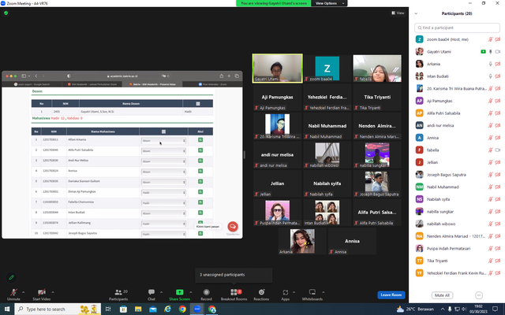Click the Find a participant search field
This screenshot has width=505, height=315.
[457, 28]
